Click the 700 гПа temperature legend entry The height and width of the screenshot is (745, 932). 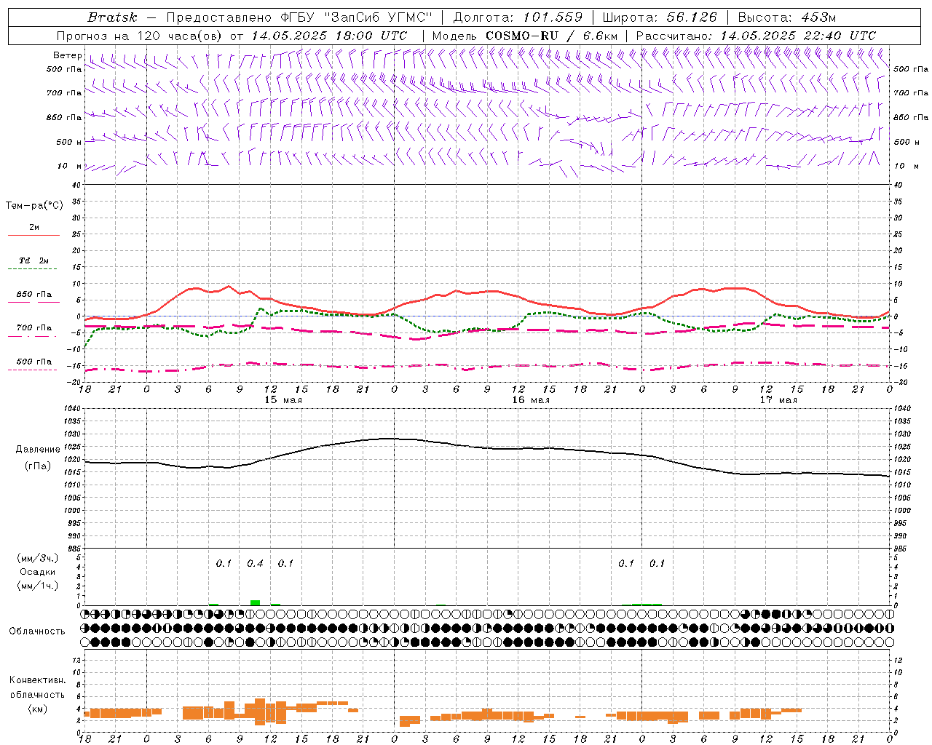point(33,328)
